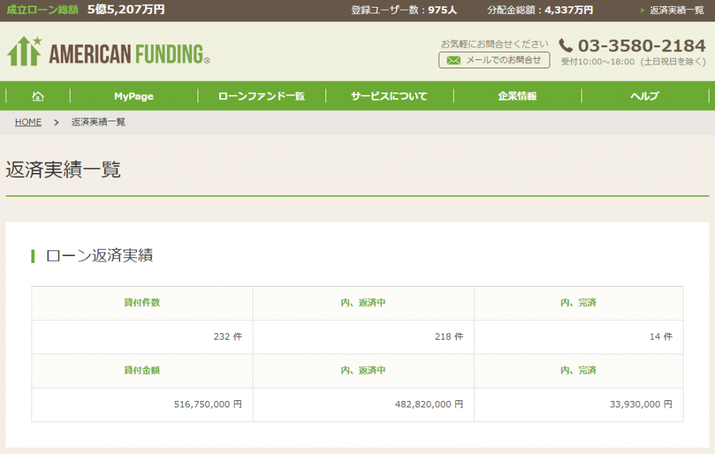Click the 成立ローン総額 label in the top bar

(x=43, y=10)
